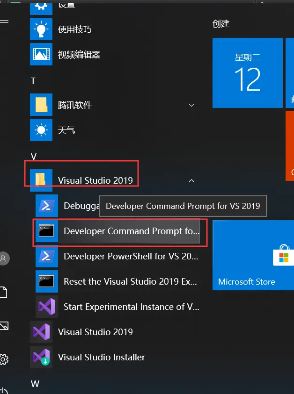The image size is (294, 394).
Task: Click the Visual Studio Installer icon
Action: pyautogui.click(x=41, y=357)
